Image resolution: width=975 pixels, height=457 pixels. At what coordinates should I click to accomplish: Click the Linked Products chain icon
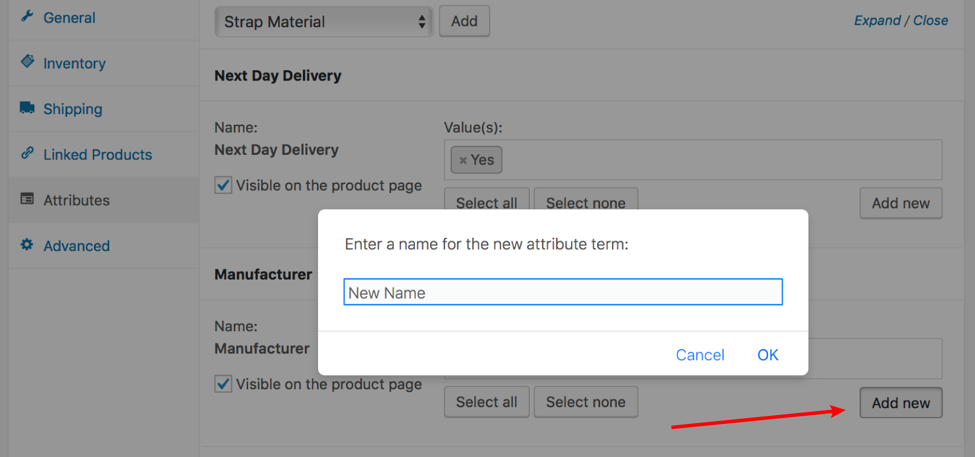(27, 153)
